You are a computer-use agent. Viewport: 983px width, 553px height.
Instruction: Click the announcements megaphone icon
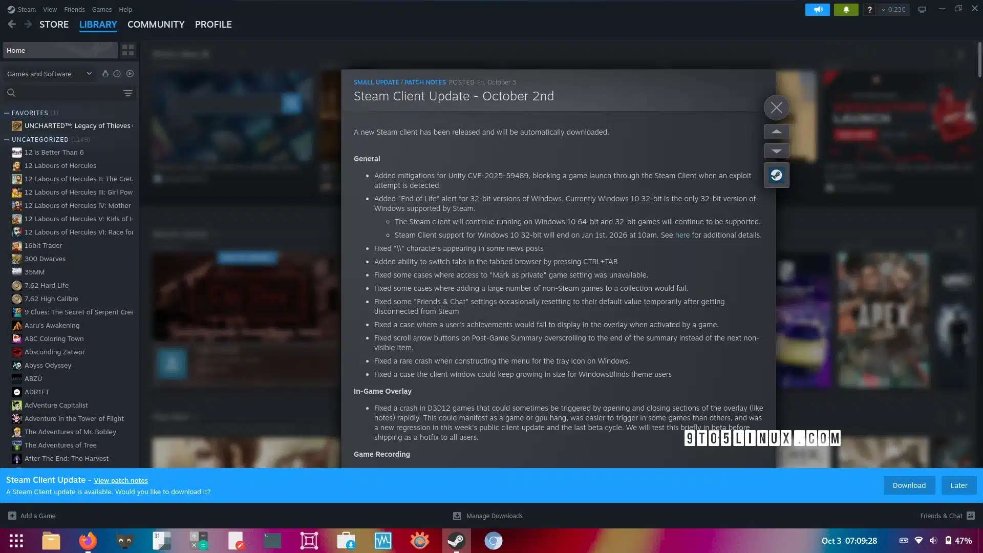pyautogui.click(x=817, y=9)
